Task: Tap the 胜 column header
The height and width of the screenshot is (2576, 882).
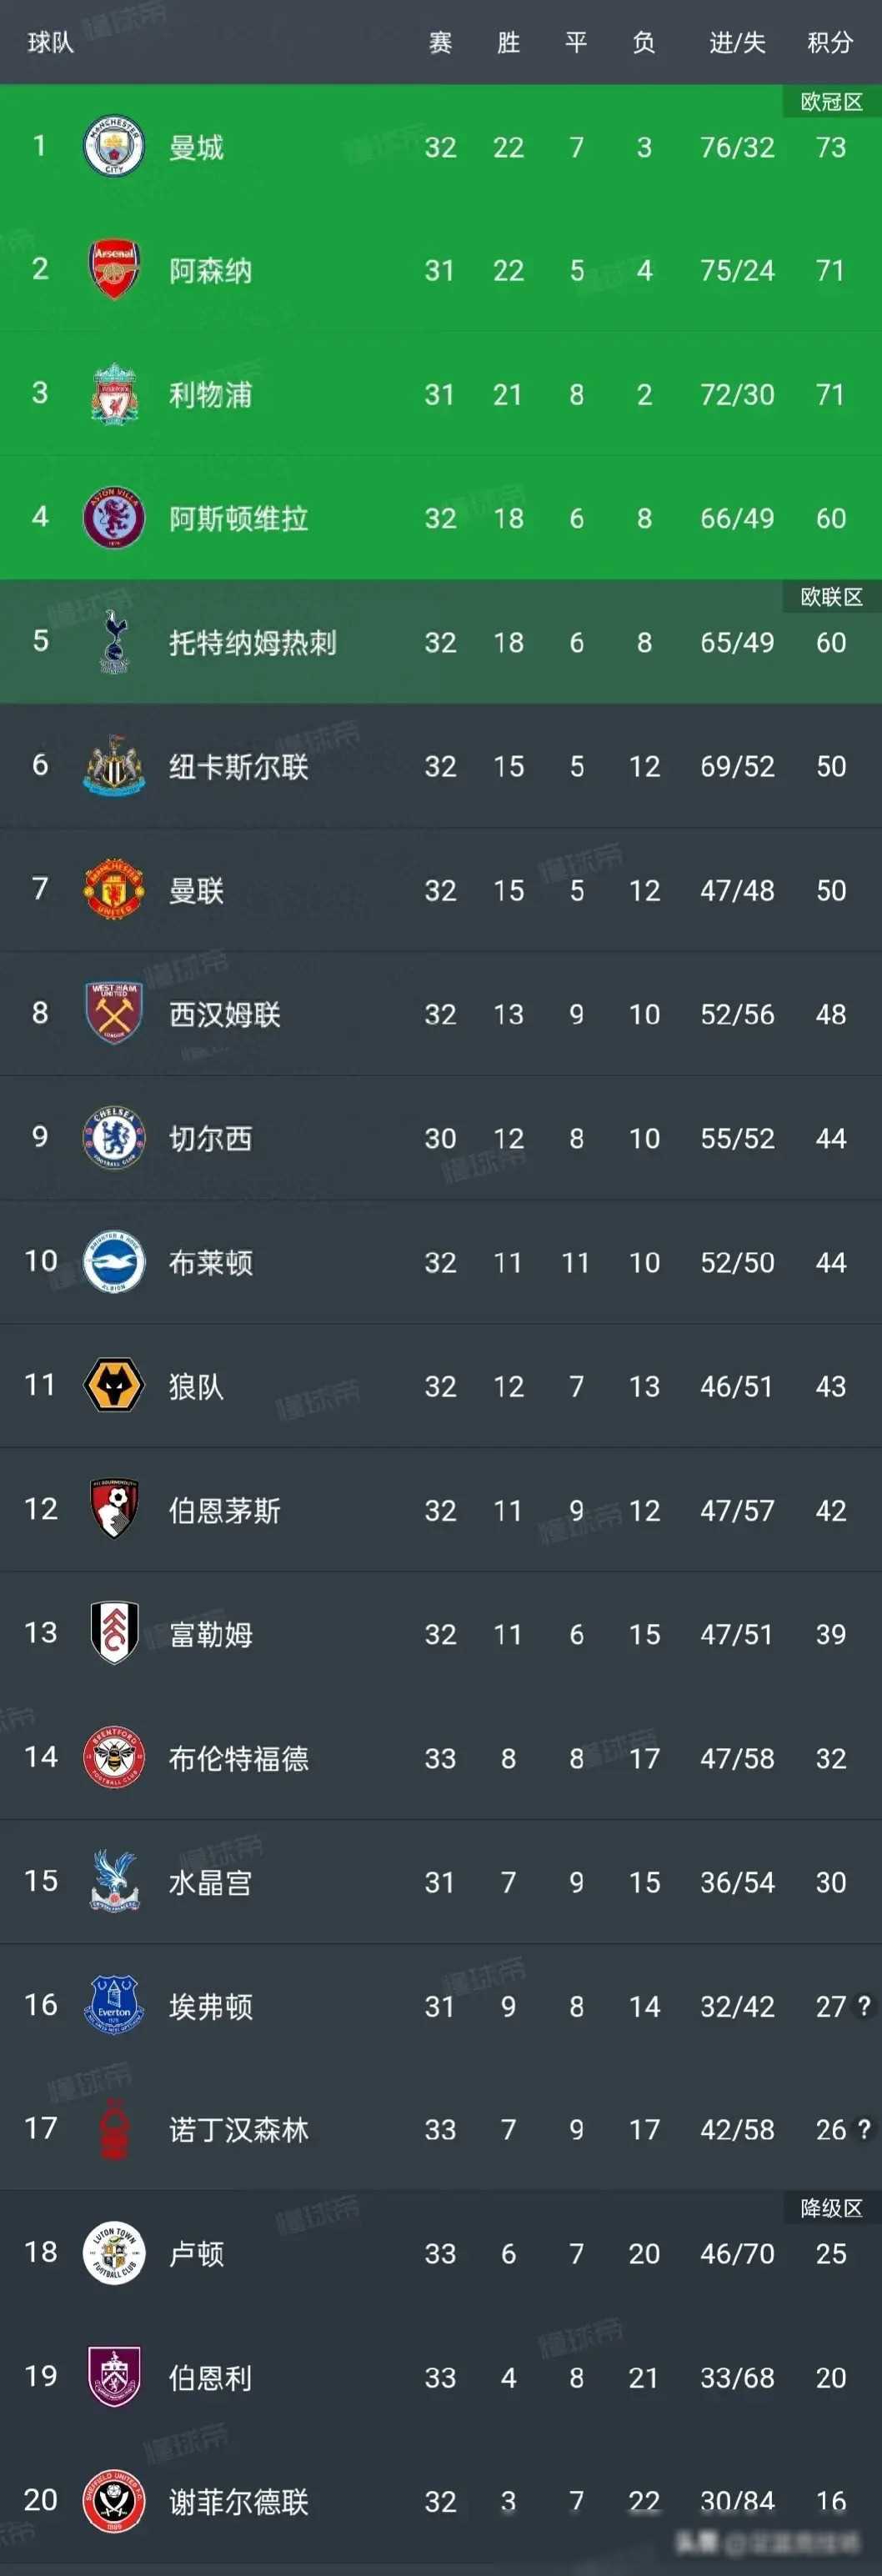Action: pos(508,42)
